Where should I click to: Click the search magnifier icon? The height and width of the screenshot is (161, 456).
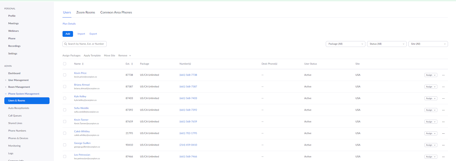coord(66,44)
